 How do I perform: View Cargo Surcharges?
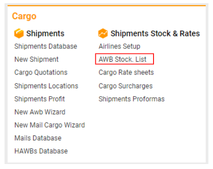[x=126, y=86]
